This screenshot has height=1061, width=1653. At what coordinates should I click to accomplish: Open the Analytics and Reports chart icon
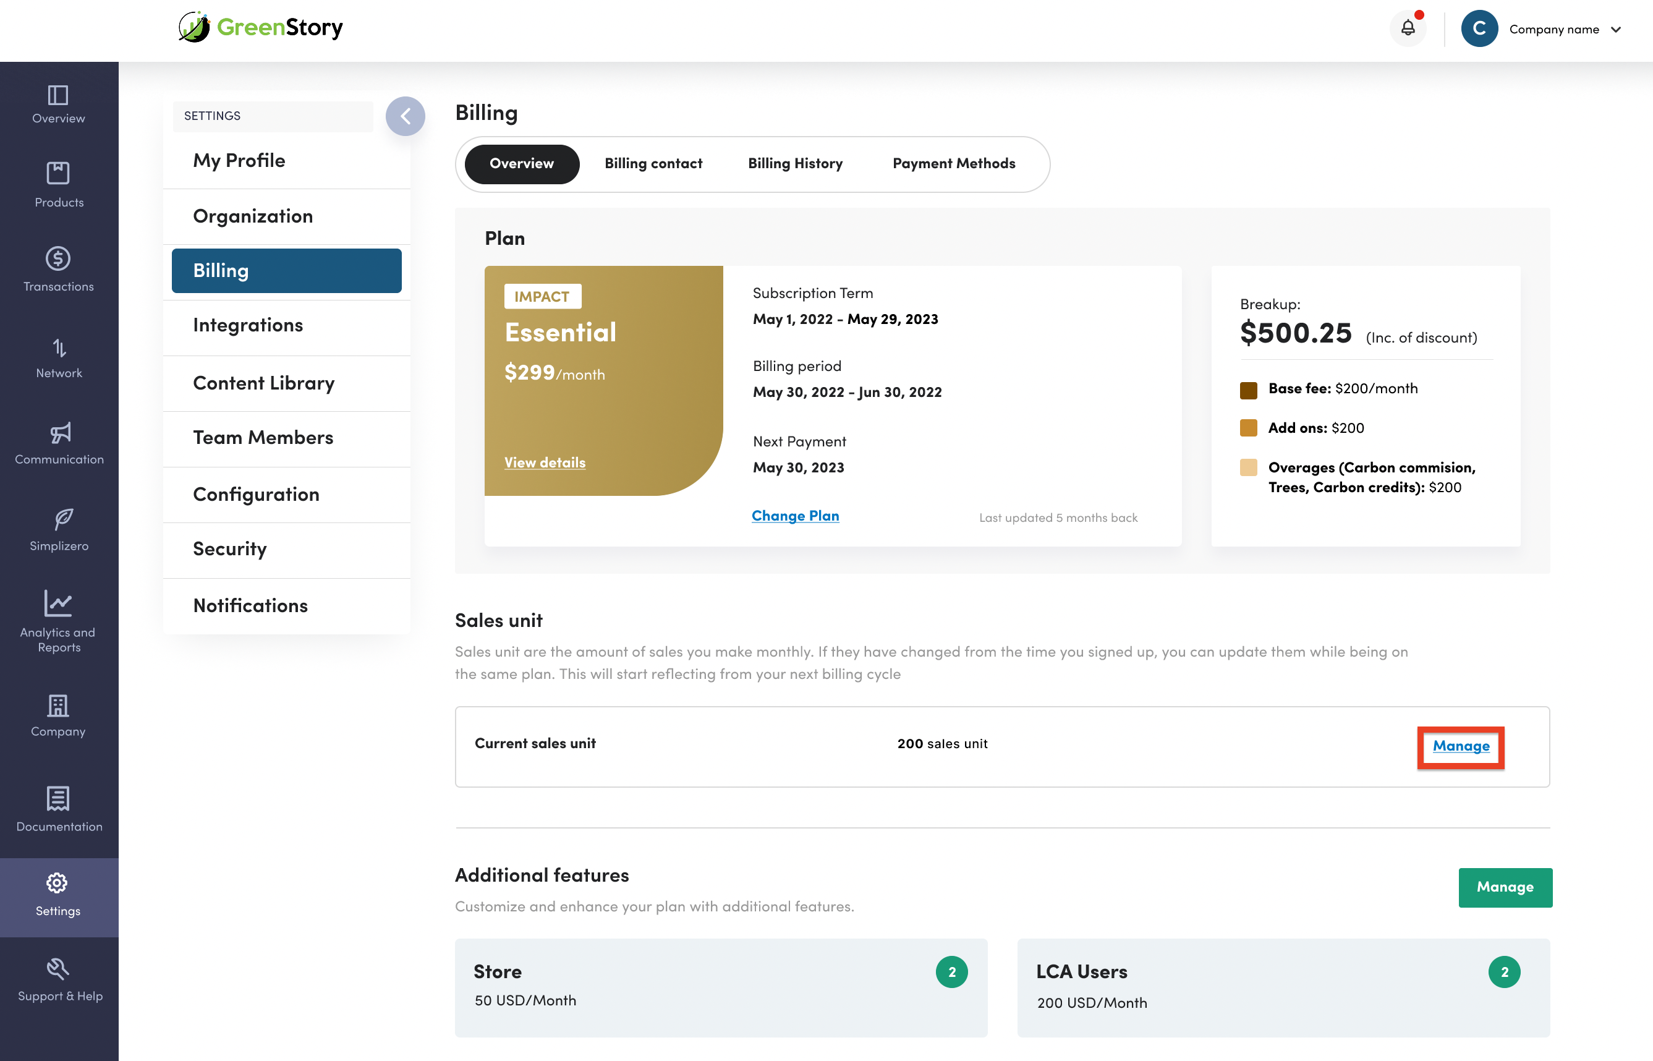click(59, 603)
